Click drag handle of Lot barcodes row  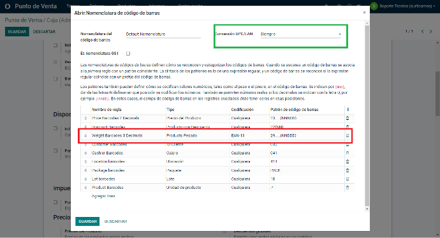pyautogui.click(x=85, y=179)
